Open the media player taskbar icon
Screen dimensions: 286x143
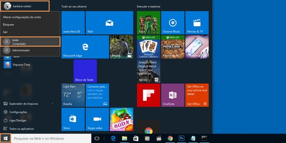click(x=147, y=138)
